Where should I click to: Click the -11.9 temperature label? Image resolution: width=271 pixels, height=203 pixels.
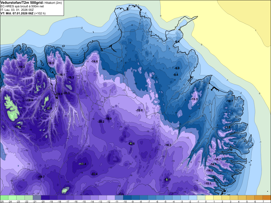tap(227, 127)
